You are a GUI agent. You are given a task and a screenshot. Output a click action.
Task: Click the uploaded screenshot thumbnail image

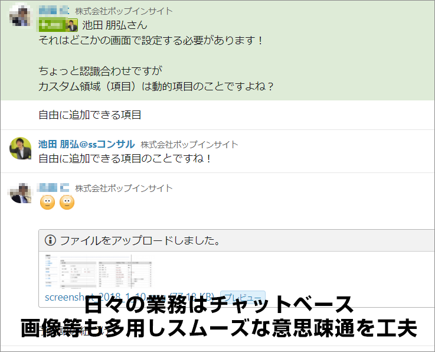point(99,271)
